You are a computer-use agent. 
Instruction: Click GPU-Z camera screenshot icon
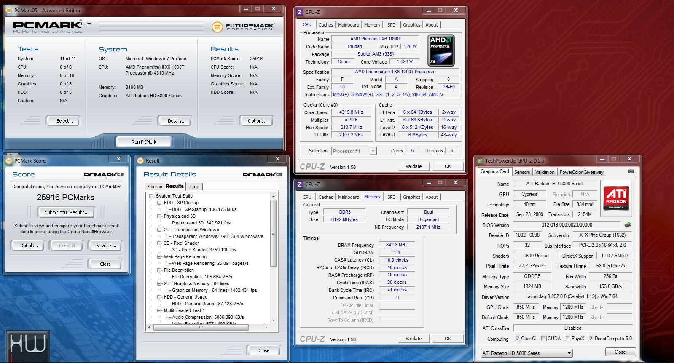tap(631, 171)
